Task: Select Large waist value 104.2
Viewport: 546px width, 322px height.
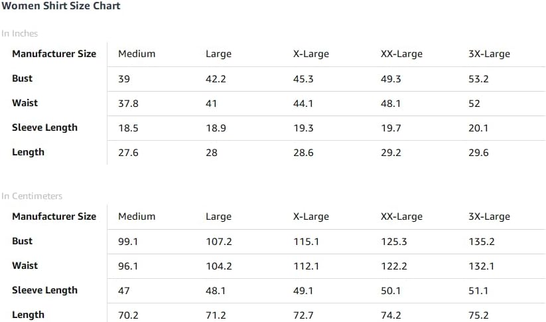Action: 219,266
